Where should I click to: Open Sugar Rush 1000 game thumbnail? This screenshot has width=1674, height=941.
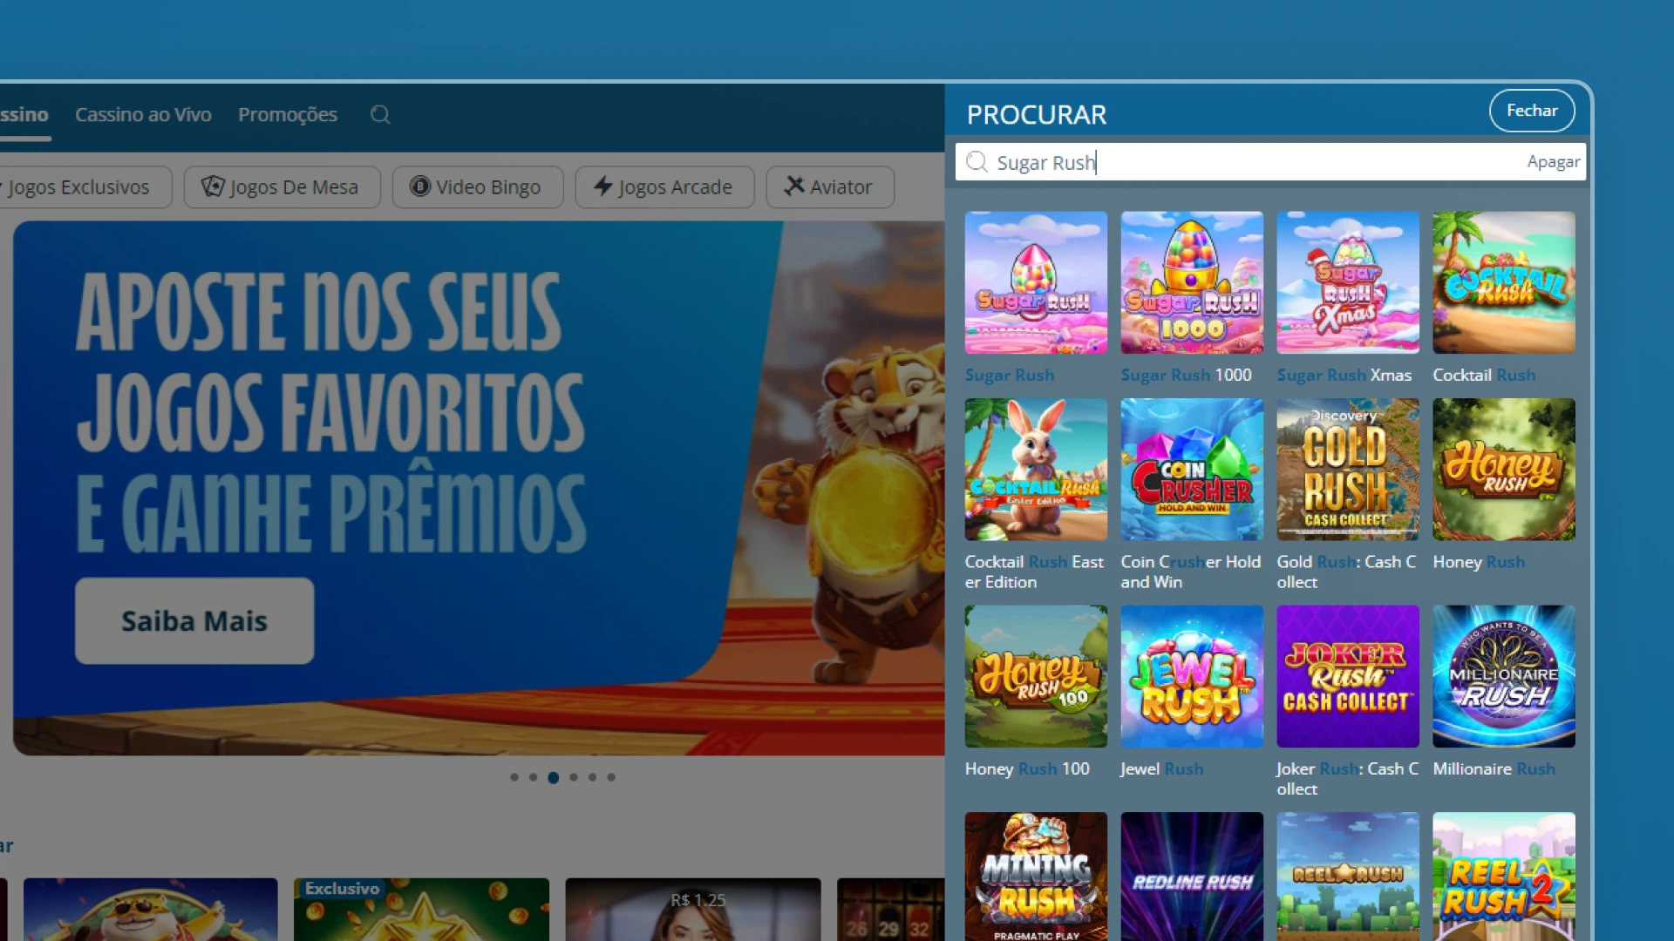pos(1192,282)
